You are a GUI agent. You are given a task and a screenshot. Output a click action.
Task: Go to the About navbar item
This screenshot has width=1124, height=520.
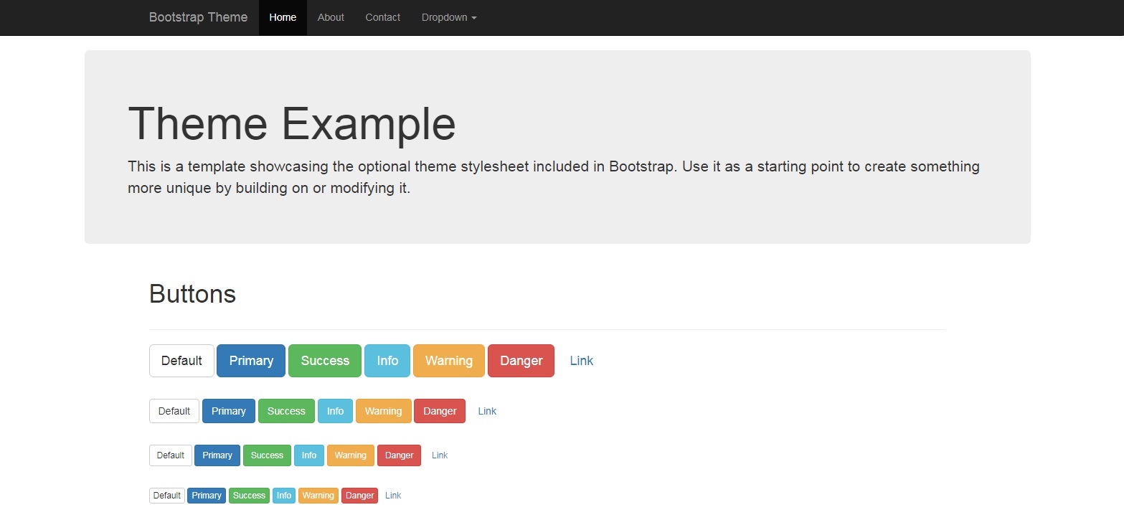coord(331,17)
